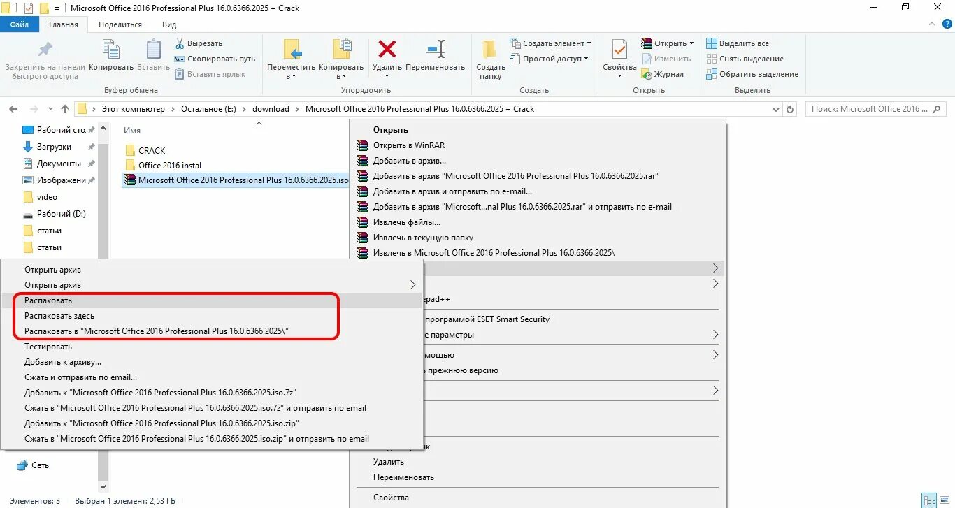
Task: Open the address bar history dropdown arrow
Action: pyautogui.click(x=775, y=109)
